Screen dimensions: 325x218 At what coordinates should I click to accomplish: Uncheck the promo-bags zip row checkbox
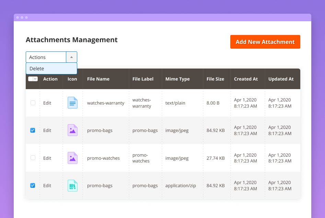tap(33, 185)
